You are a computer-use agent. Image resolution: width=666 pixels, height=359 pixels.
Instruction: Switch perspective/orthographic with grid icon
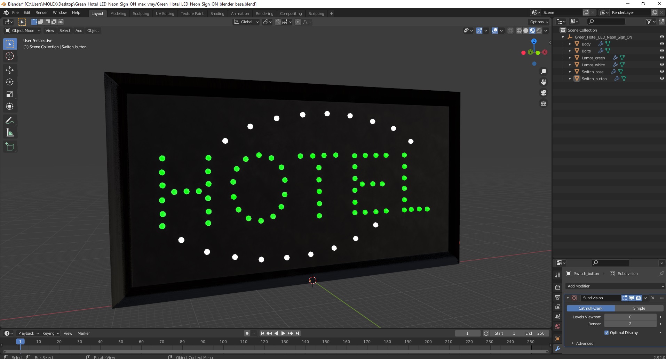tap(543, 103)
